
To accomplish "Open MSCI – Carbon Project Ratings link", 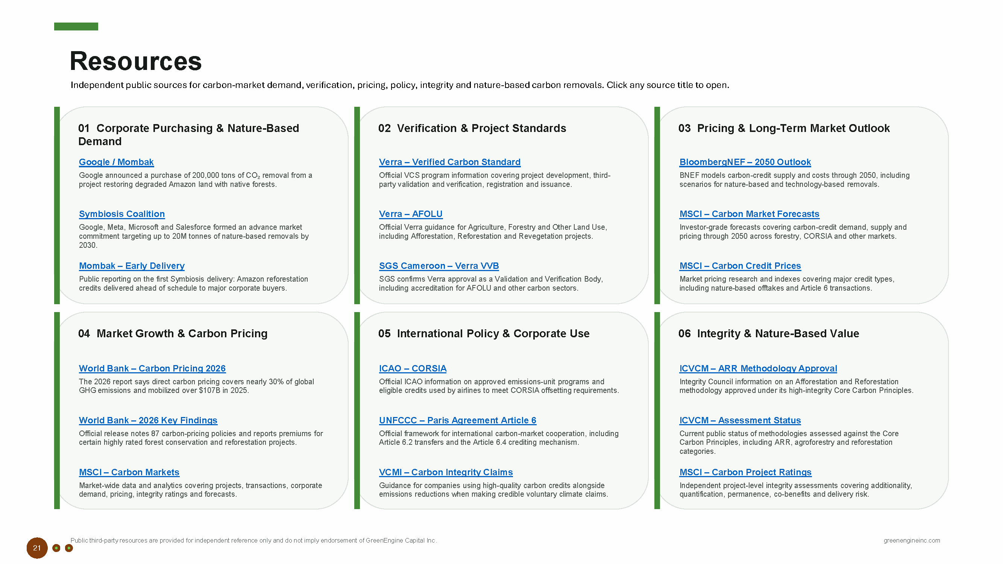I will pos(745,472).
